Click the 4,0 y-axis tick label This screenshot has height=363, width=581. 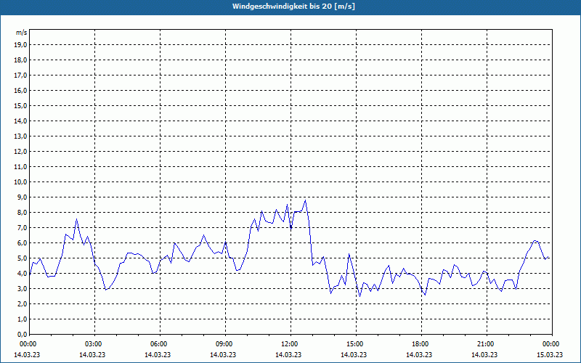23,274
